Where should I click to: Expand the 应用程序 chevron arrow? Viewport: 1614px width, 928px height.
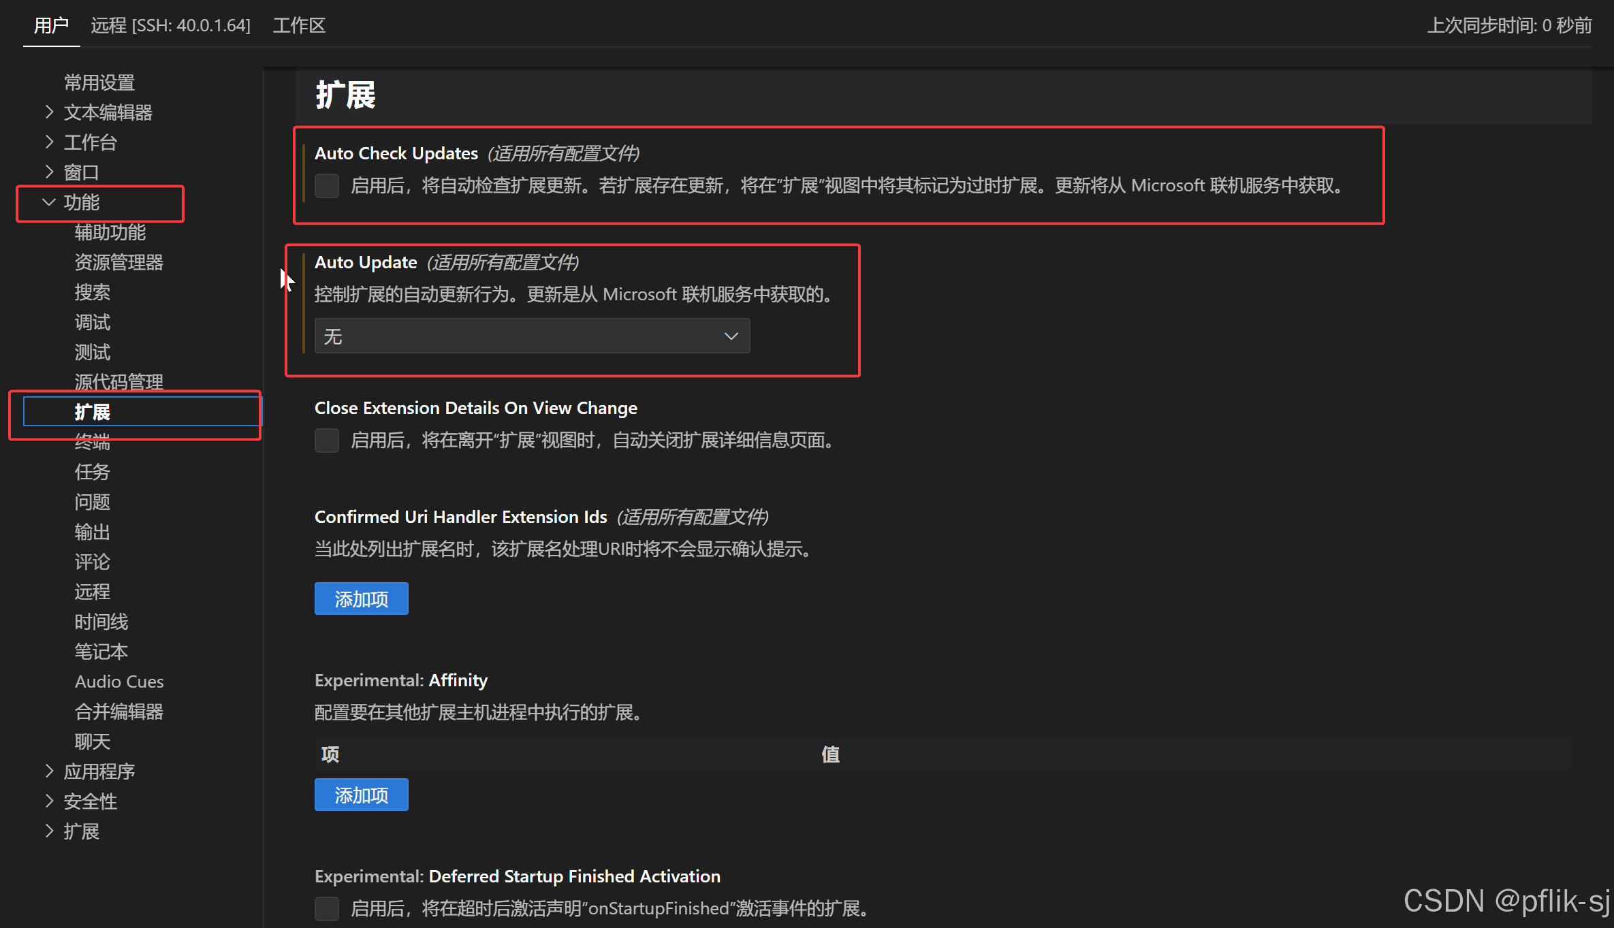pos(49,771)
